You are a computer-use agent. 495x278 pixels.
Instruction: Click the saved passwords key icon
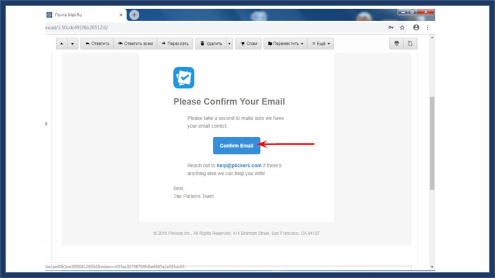(391, 27)
